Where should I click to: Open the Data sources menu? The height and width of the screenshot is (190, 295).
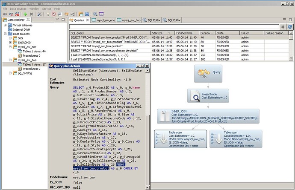pyautogui.click(x=18, y=9)
